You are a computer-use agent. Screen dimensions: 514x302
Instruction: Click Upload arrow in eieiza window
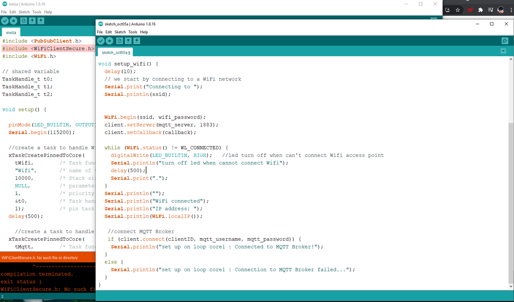[13, 21]
